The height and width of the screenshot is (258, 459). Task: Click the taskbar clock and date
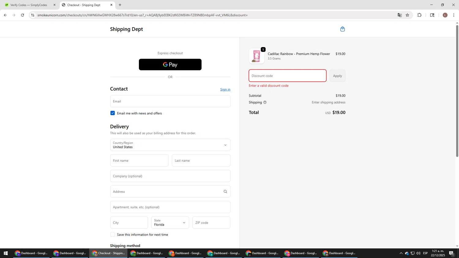click(438, 253)
